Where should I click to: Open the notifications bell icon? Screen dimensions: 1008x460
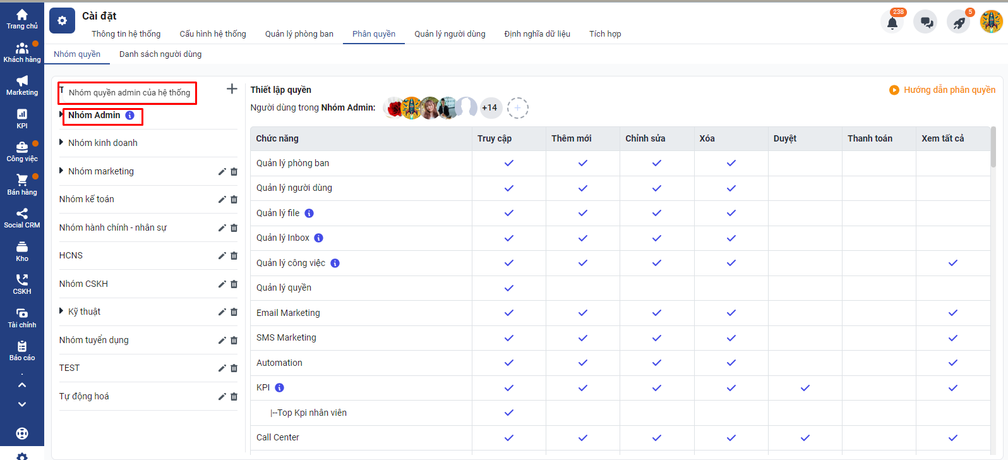click(892, 23)
